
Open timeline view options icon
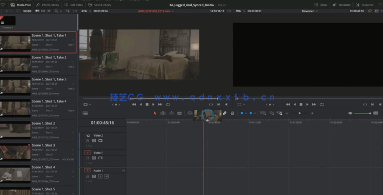pyautogui.click(x=85, y=113)
